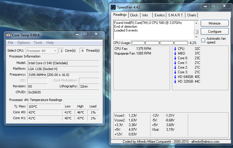The width and height of the screenshot is (233, 148).
Task: Click the arrow icon next to MBO temperature
Action: pos(175,53)
